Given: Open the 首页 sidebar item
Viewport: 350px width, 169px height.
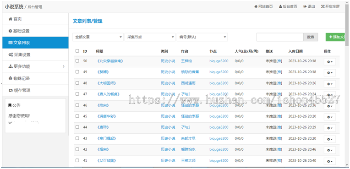Looking at the screenshot, I should 35,19.
